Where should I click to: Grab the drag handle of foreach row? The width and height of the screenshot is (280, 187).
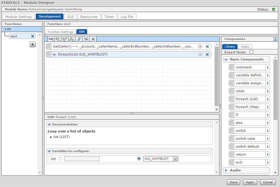click(x=49, y=54)
